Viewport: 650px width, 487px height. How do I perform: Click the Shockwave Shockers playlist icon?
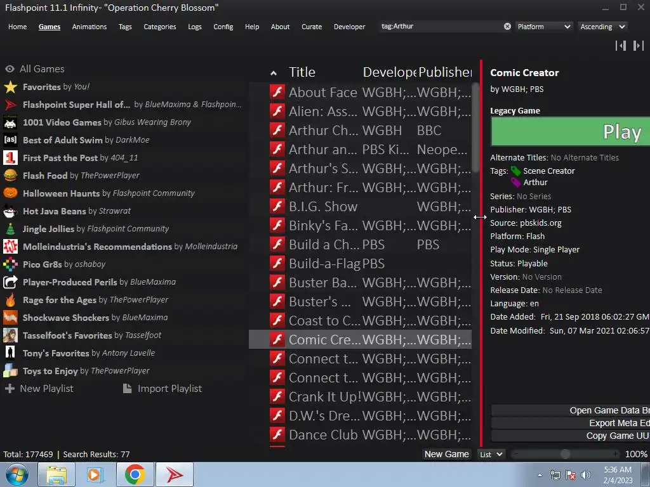click(x=10, y=318)
